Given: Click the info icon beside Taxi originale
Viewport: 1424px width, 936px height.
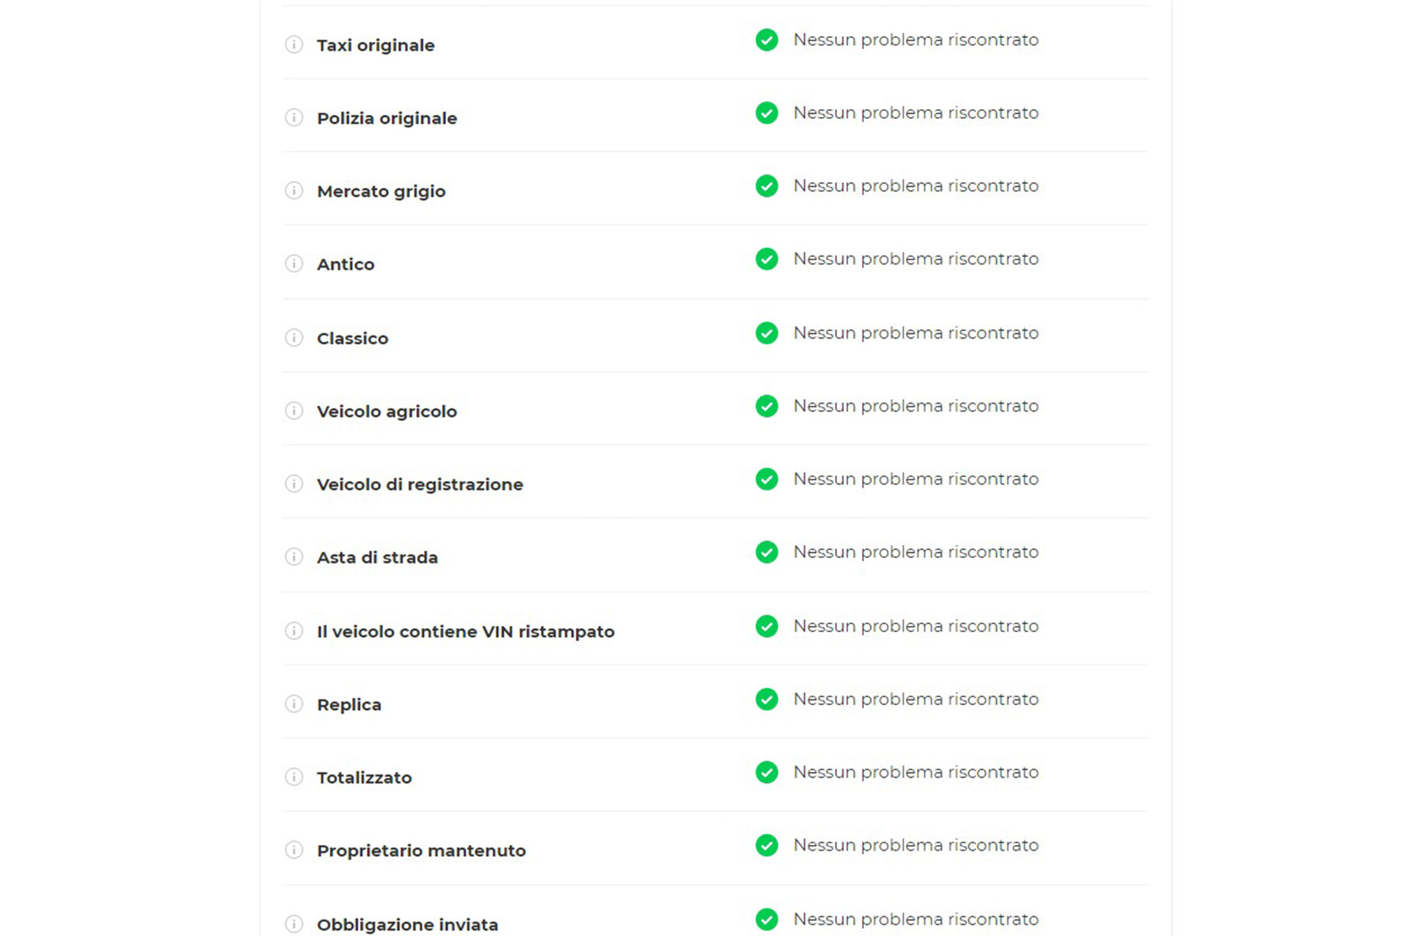Looking at the screenshot, I should (294, 44).
